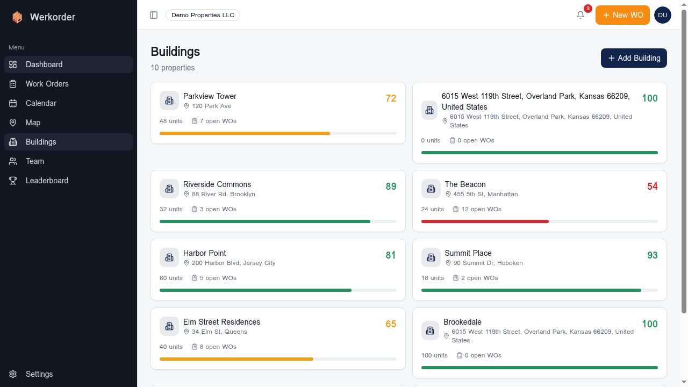Click the Riverside Commons building icon
Viewport: 688px width, 387px height.
(169, 189)
